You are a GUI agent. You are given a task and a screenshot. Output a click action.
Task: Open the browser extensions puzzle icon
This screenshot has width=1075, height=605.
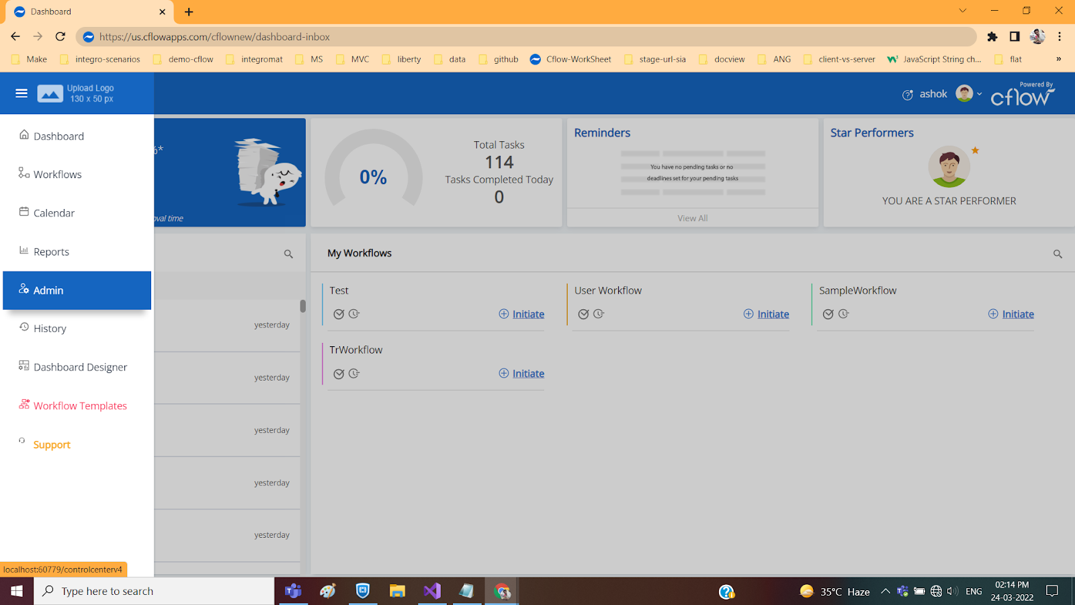tap(992, 37)
